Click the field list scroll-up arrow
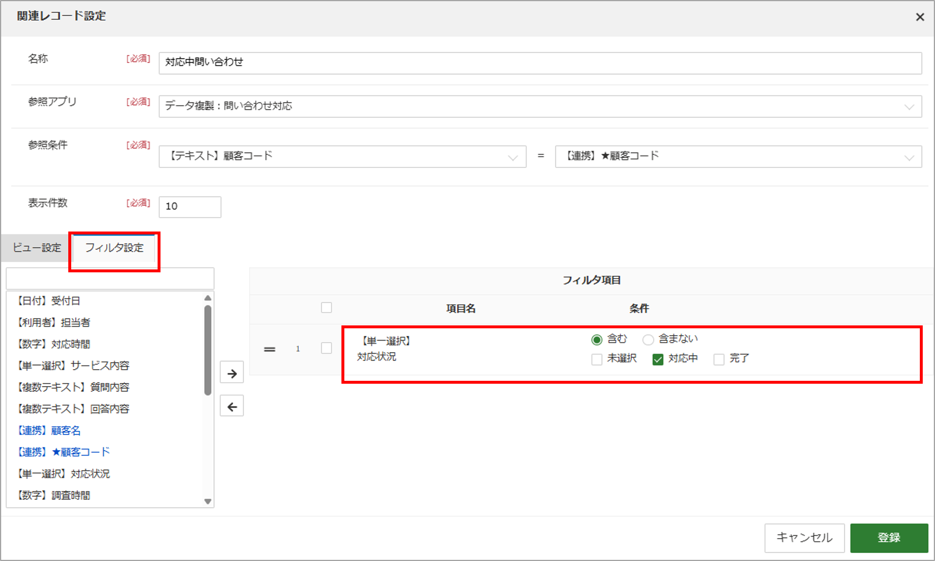 pyautogui.click(x=208, y=298)
